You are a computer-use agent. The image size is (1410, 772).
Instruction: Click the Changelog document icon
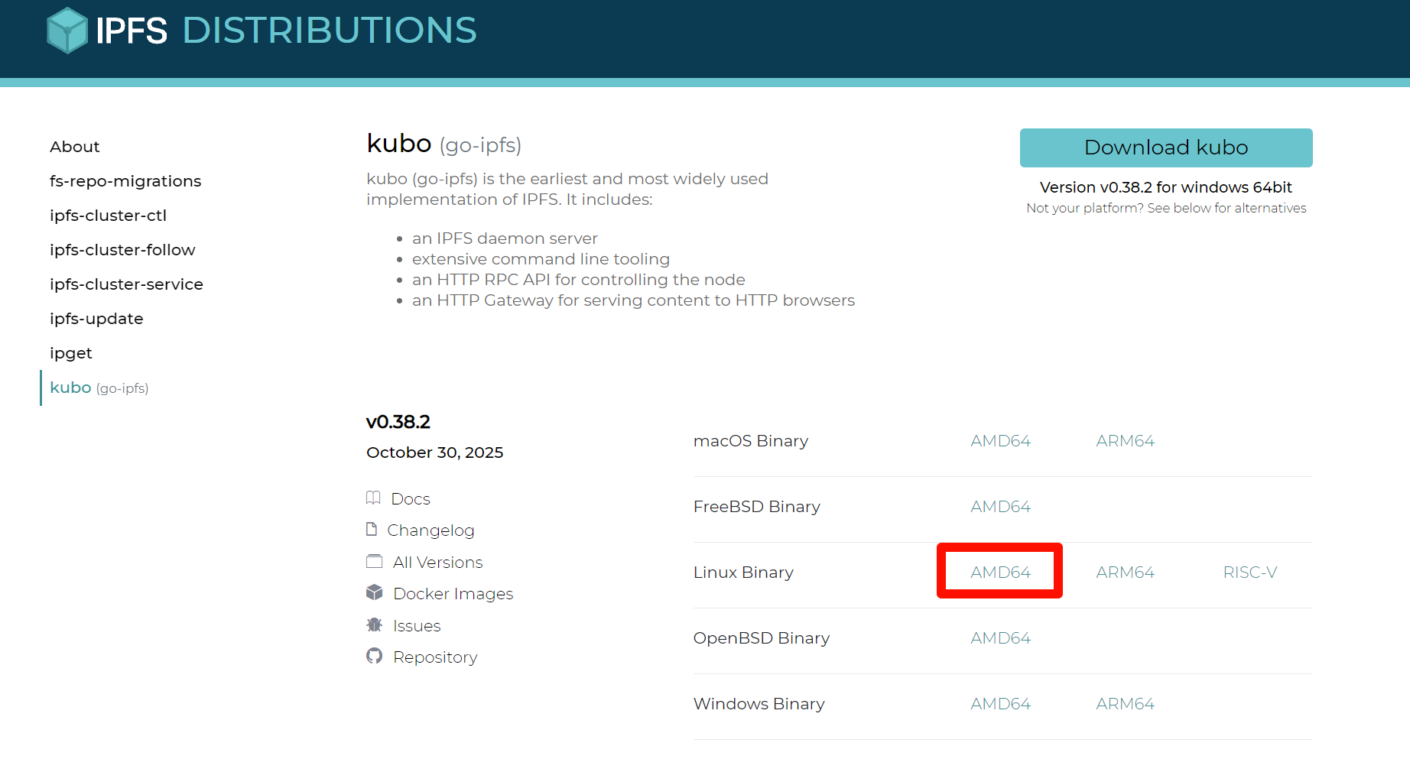coord(372,529)
